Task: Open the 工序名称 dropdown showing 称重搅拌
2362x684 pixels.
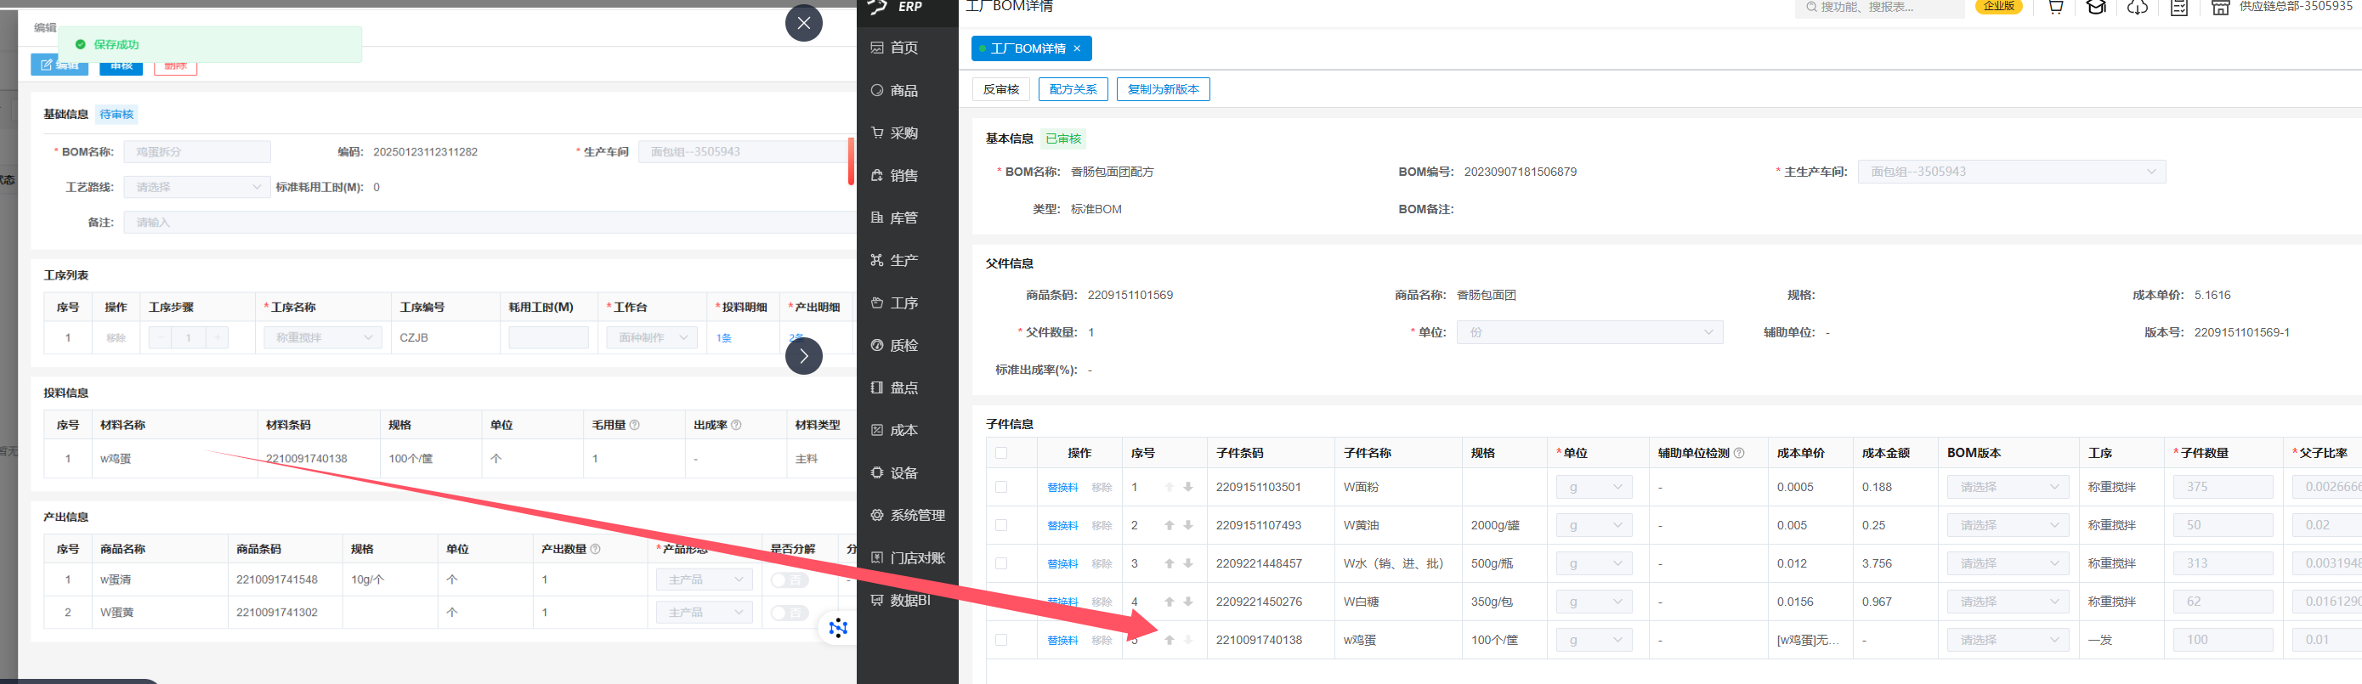Action: point(323,337)
